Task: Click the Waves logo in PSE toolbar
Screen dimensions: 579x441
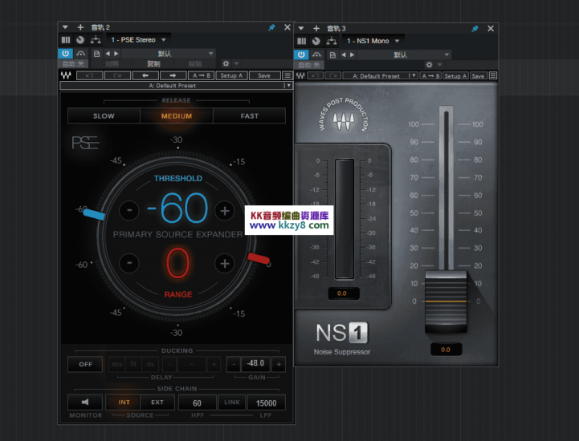Action: [66, 75]
